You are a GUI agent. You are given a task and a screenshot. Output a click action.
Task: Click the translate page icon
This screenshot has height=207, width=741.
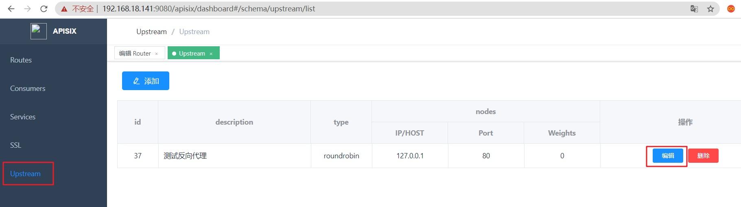[694, 9]
